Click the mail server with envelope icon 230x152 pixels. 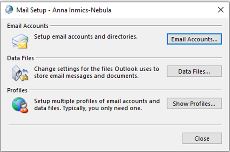[20, 41]
